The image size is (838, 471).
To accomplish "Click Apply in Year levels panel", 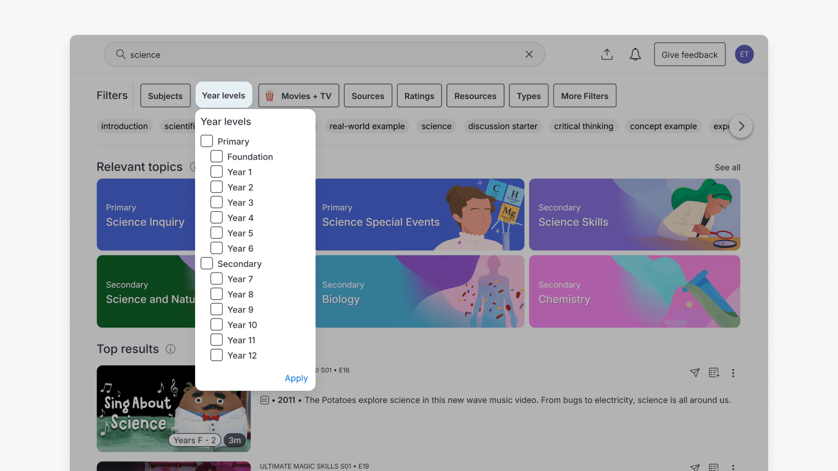I will 296,378.
